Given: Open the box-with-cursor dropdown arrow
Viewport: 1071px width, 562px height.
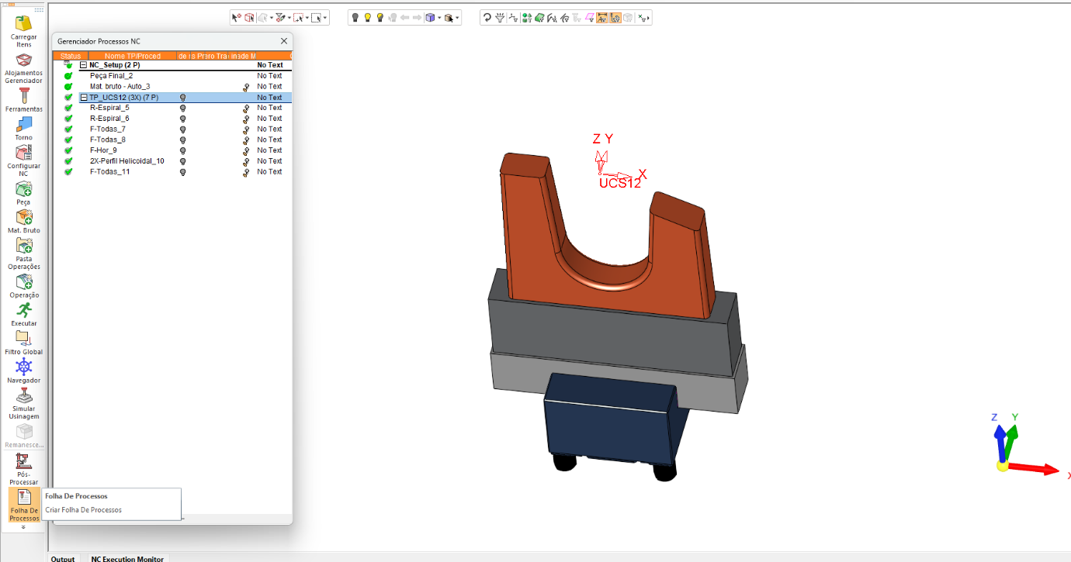Looking at the screenshot, I should click(457, 17).
